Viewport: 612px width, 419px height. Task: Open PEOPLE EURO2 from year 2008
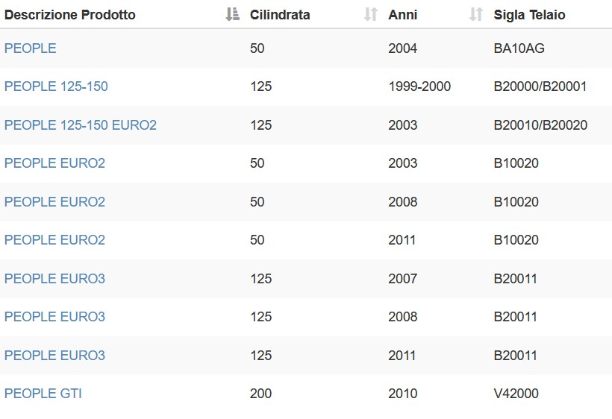(54, 202)
